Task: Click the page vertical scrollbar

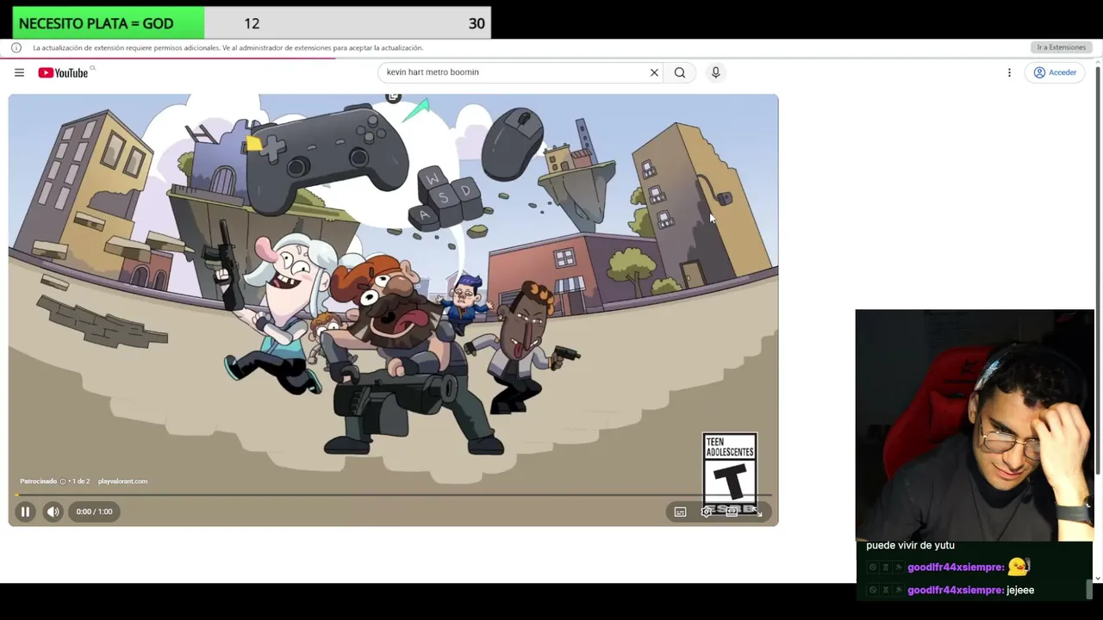Action: (x=1098, y=269)
